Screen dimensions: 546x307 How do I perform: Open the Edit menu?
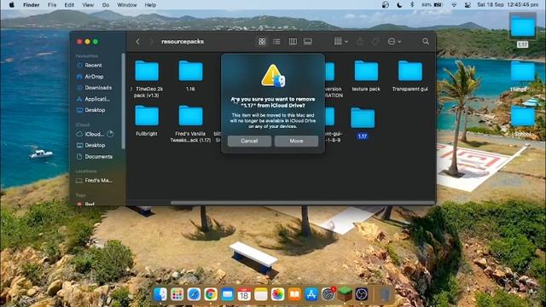click(69, 5)
